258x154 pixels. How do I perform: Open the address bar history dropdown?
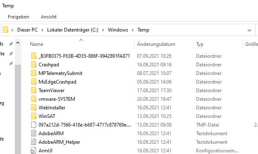(x=249, y=30)
